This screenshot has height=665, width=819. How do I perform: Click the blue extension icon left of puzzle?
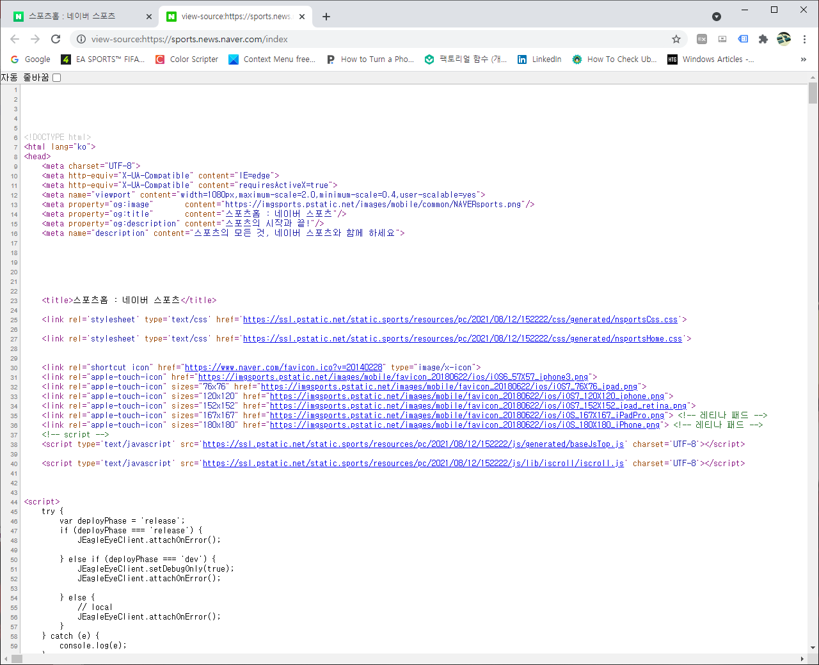[x=743, y=39]
